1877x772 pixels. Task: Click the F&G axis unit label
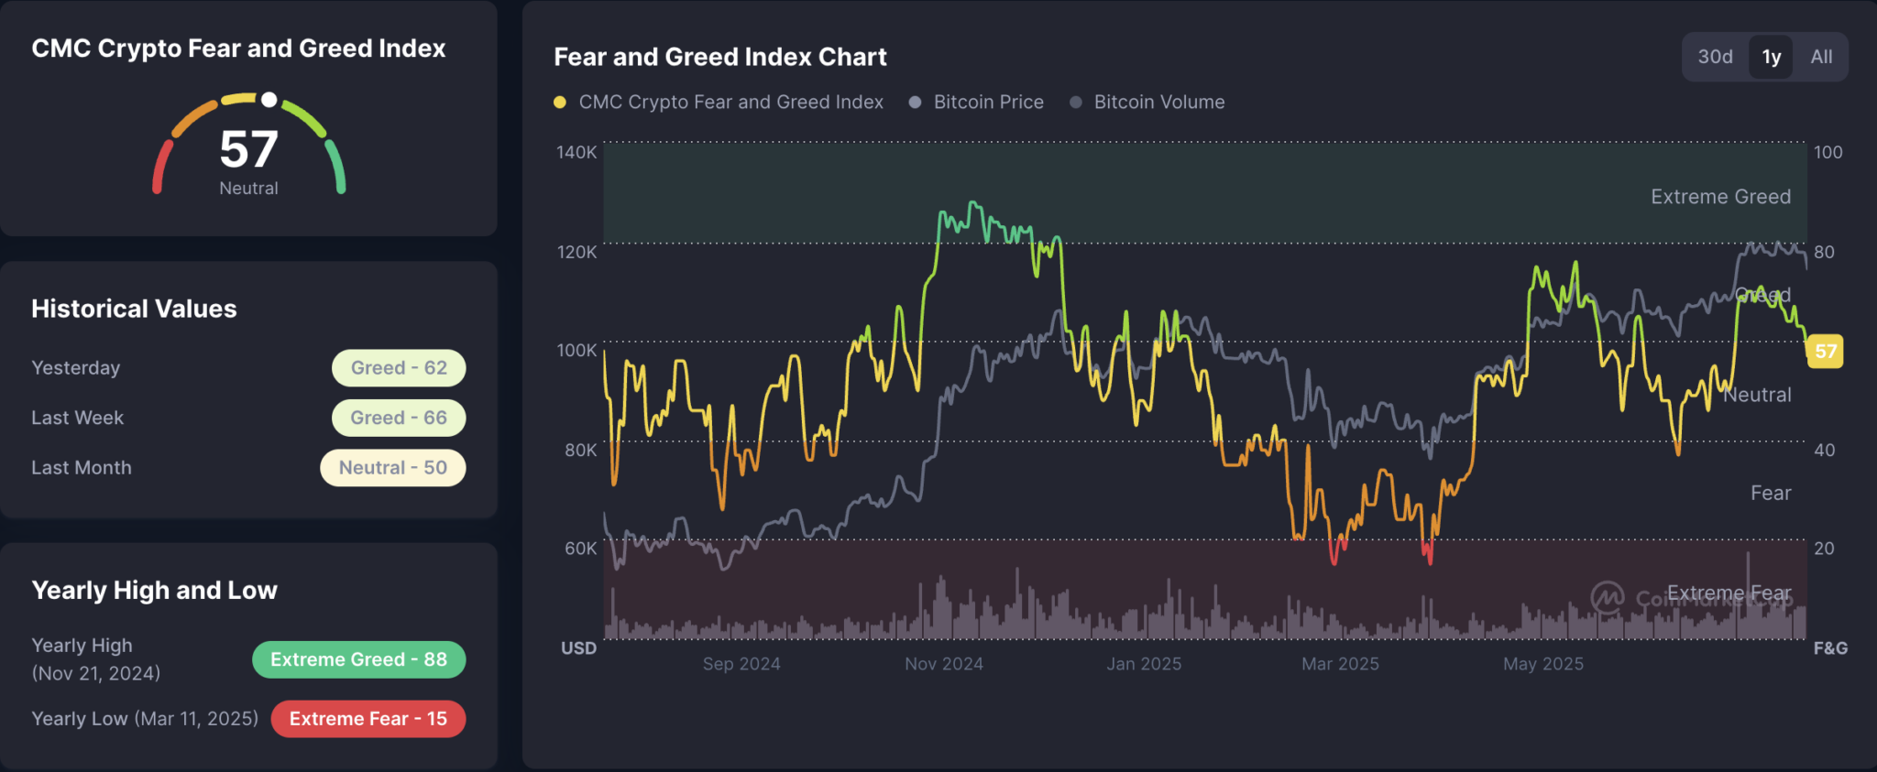click(1830, 648)
